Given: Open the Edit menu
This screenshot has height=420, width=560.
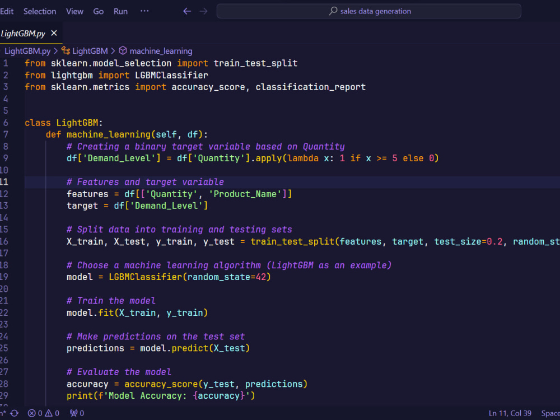Looking at the screenshot, I should [x=6, y=11].
